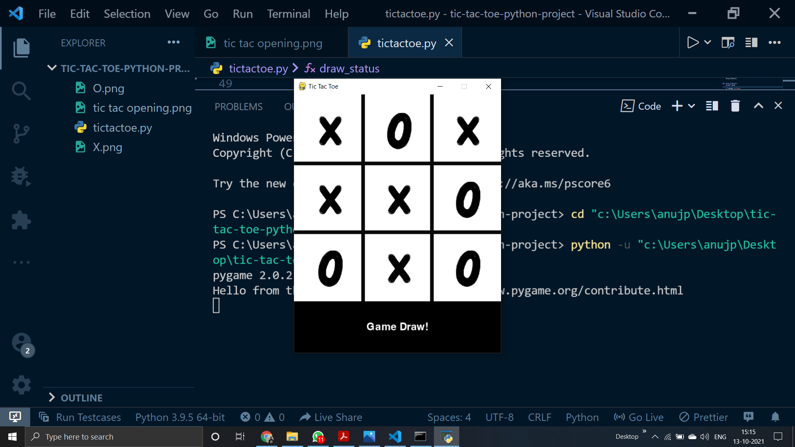Switch to the tic tac opening.png tab
The image size is (795, 447).
pyautogui.click(x=272, y=43)
